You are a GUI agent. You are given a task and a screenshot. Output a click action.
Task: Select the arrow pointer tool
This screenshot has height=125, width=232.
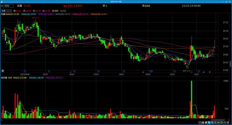pyautogui.click(x=209, y=123)
